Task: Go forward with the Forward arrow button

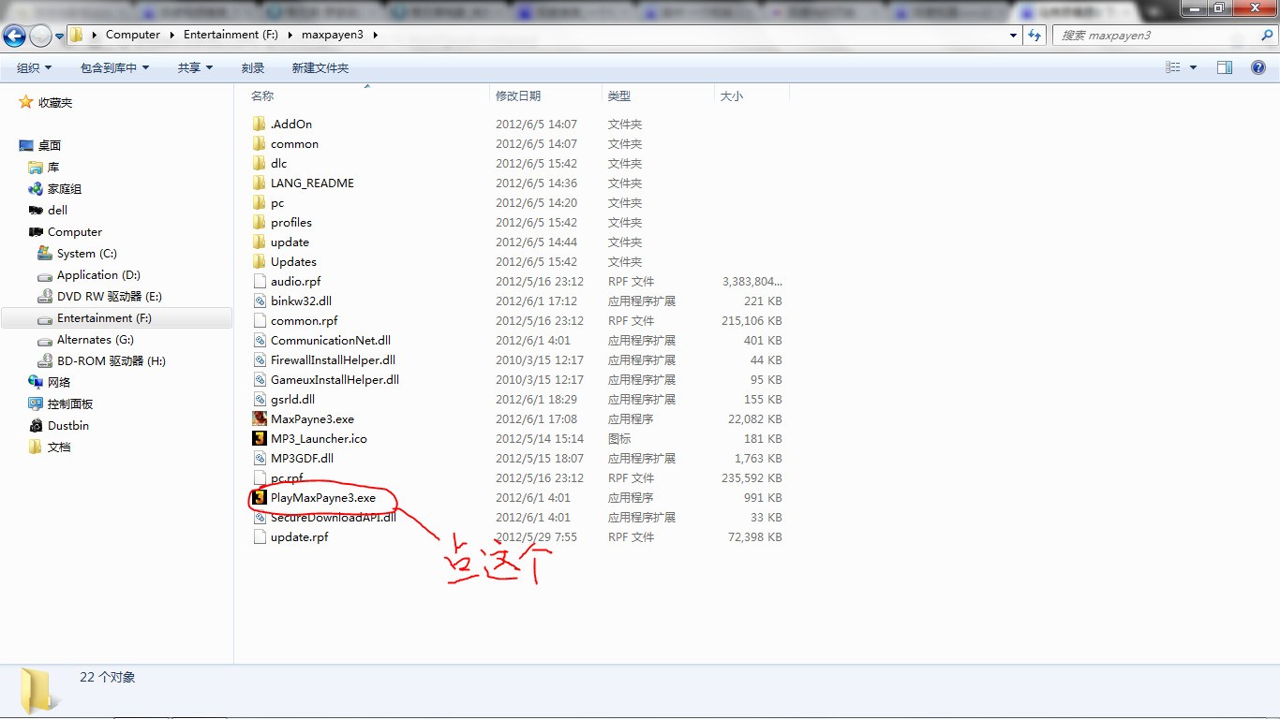Action: pos(40,36)
